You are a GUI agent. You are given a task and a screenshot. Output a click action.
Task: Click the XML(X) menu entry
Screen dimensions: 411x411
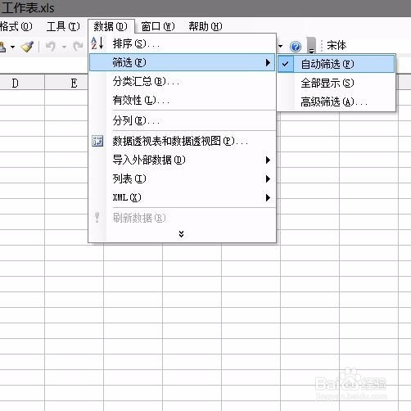pyautogui.click(x=183, y=197)
